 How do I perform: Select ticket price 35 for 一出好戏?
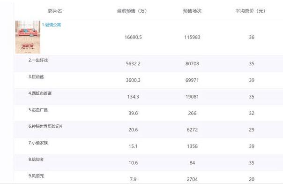tap(252, 64)
